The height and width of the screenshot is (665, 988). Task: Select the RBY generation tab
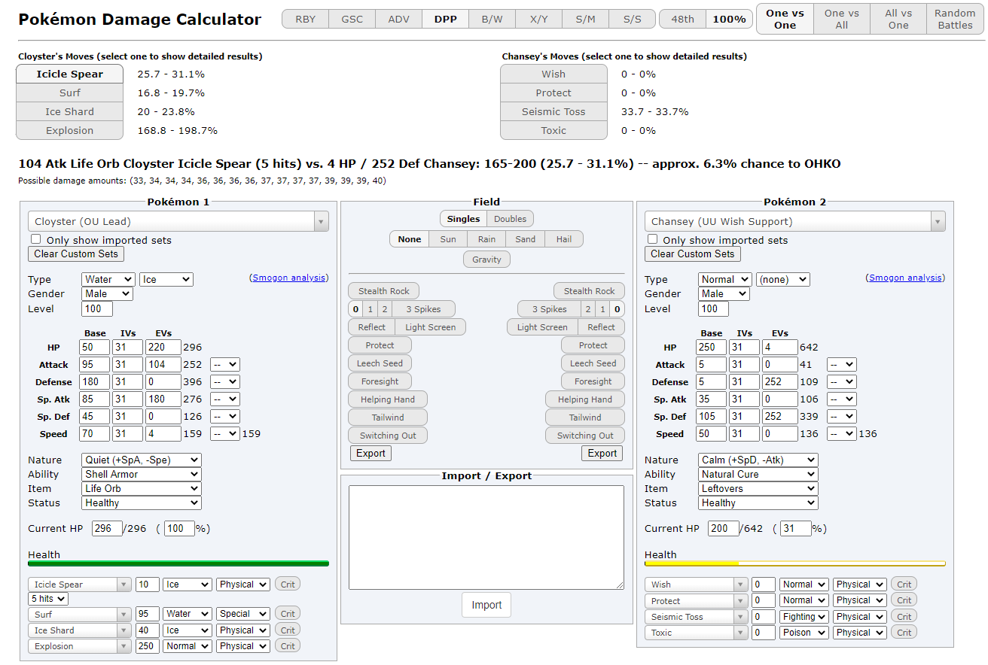(306, 20)
